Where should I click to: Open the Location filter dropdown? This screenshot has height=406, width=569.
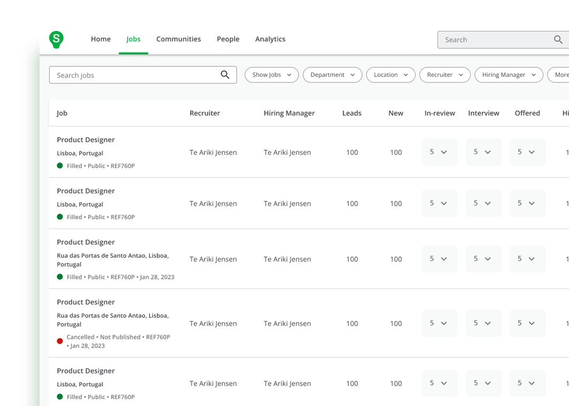pyautogui.click(x=391, y=75)
